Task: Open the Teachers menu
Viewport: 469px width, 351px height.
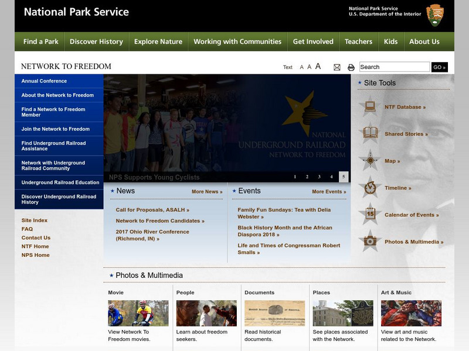Action: [358, 42]
